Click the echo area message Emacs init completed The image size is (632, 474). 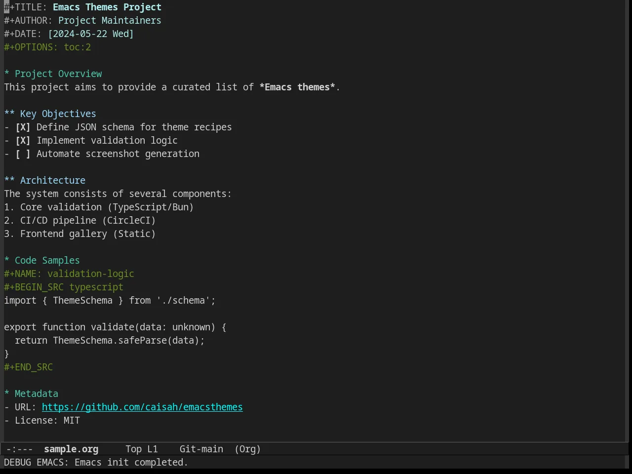pyautogui.click(x=131, y=462)
